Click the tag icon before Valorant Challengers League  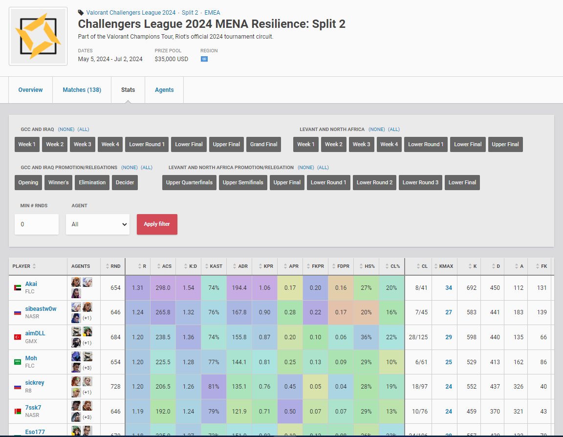coord(81,13)
